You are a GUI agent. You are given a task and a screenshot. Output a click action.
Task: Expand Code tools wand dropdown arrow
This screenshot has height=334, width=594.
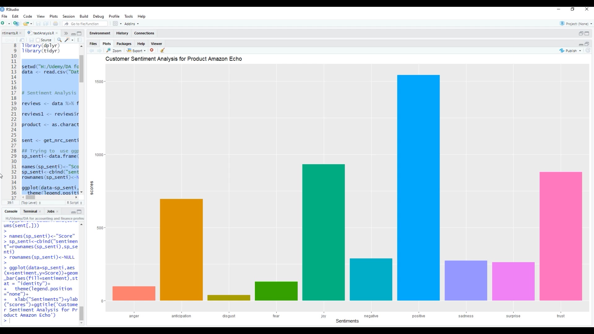(x=72, y=40)
